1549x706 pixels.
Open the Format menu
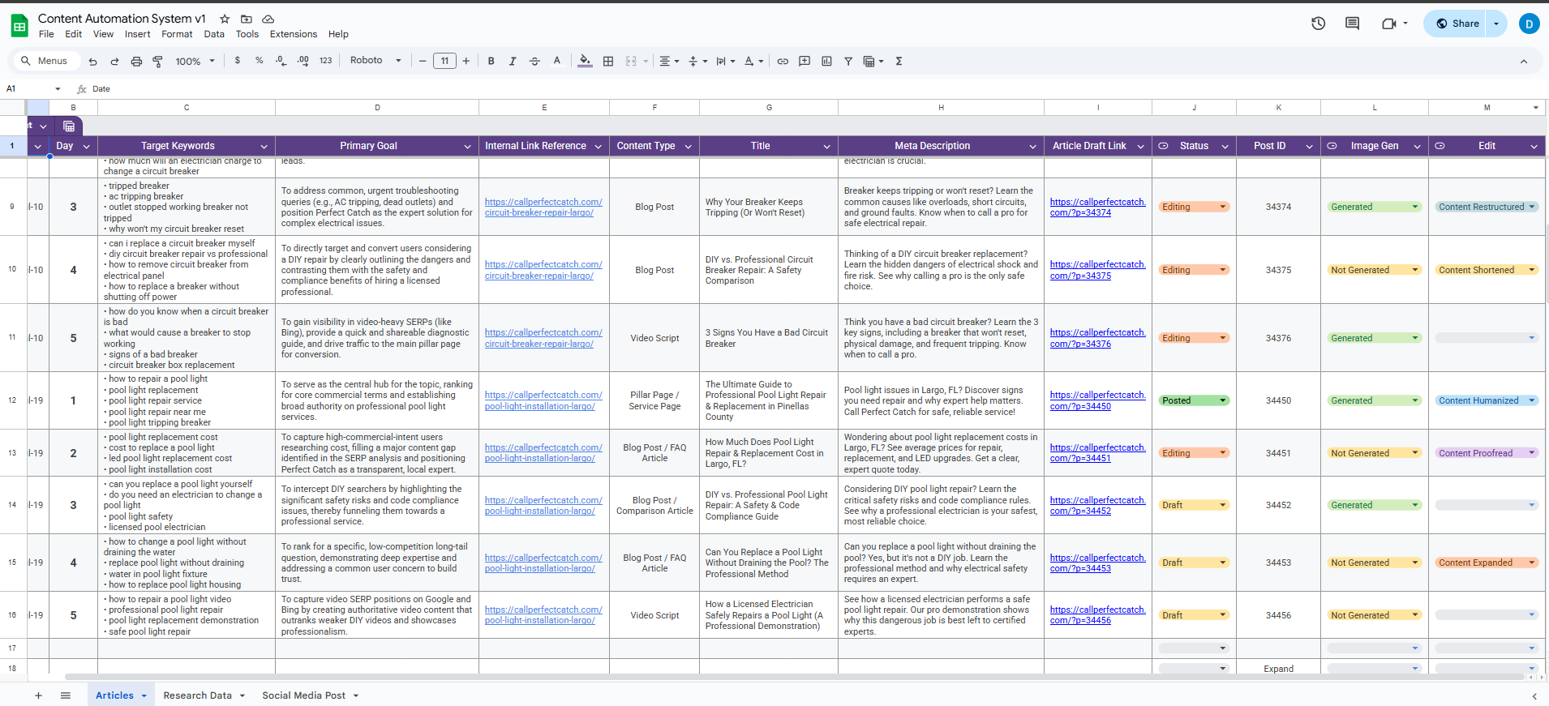(x=177, y=34)
